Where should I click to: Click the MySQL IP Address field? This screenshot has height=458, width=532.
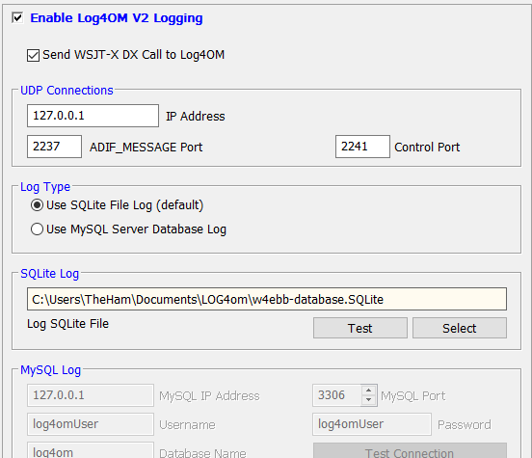[91, 395]
